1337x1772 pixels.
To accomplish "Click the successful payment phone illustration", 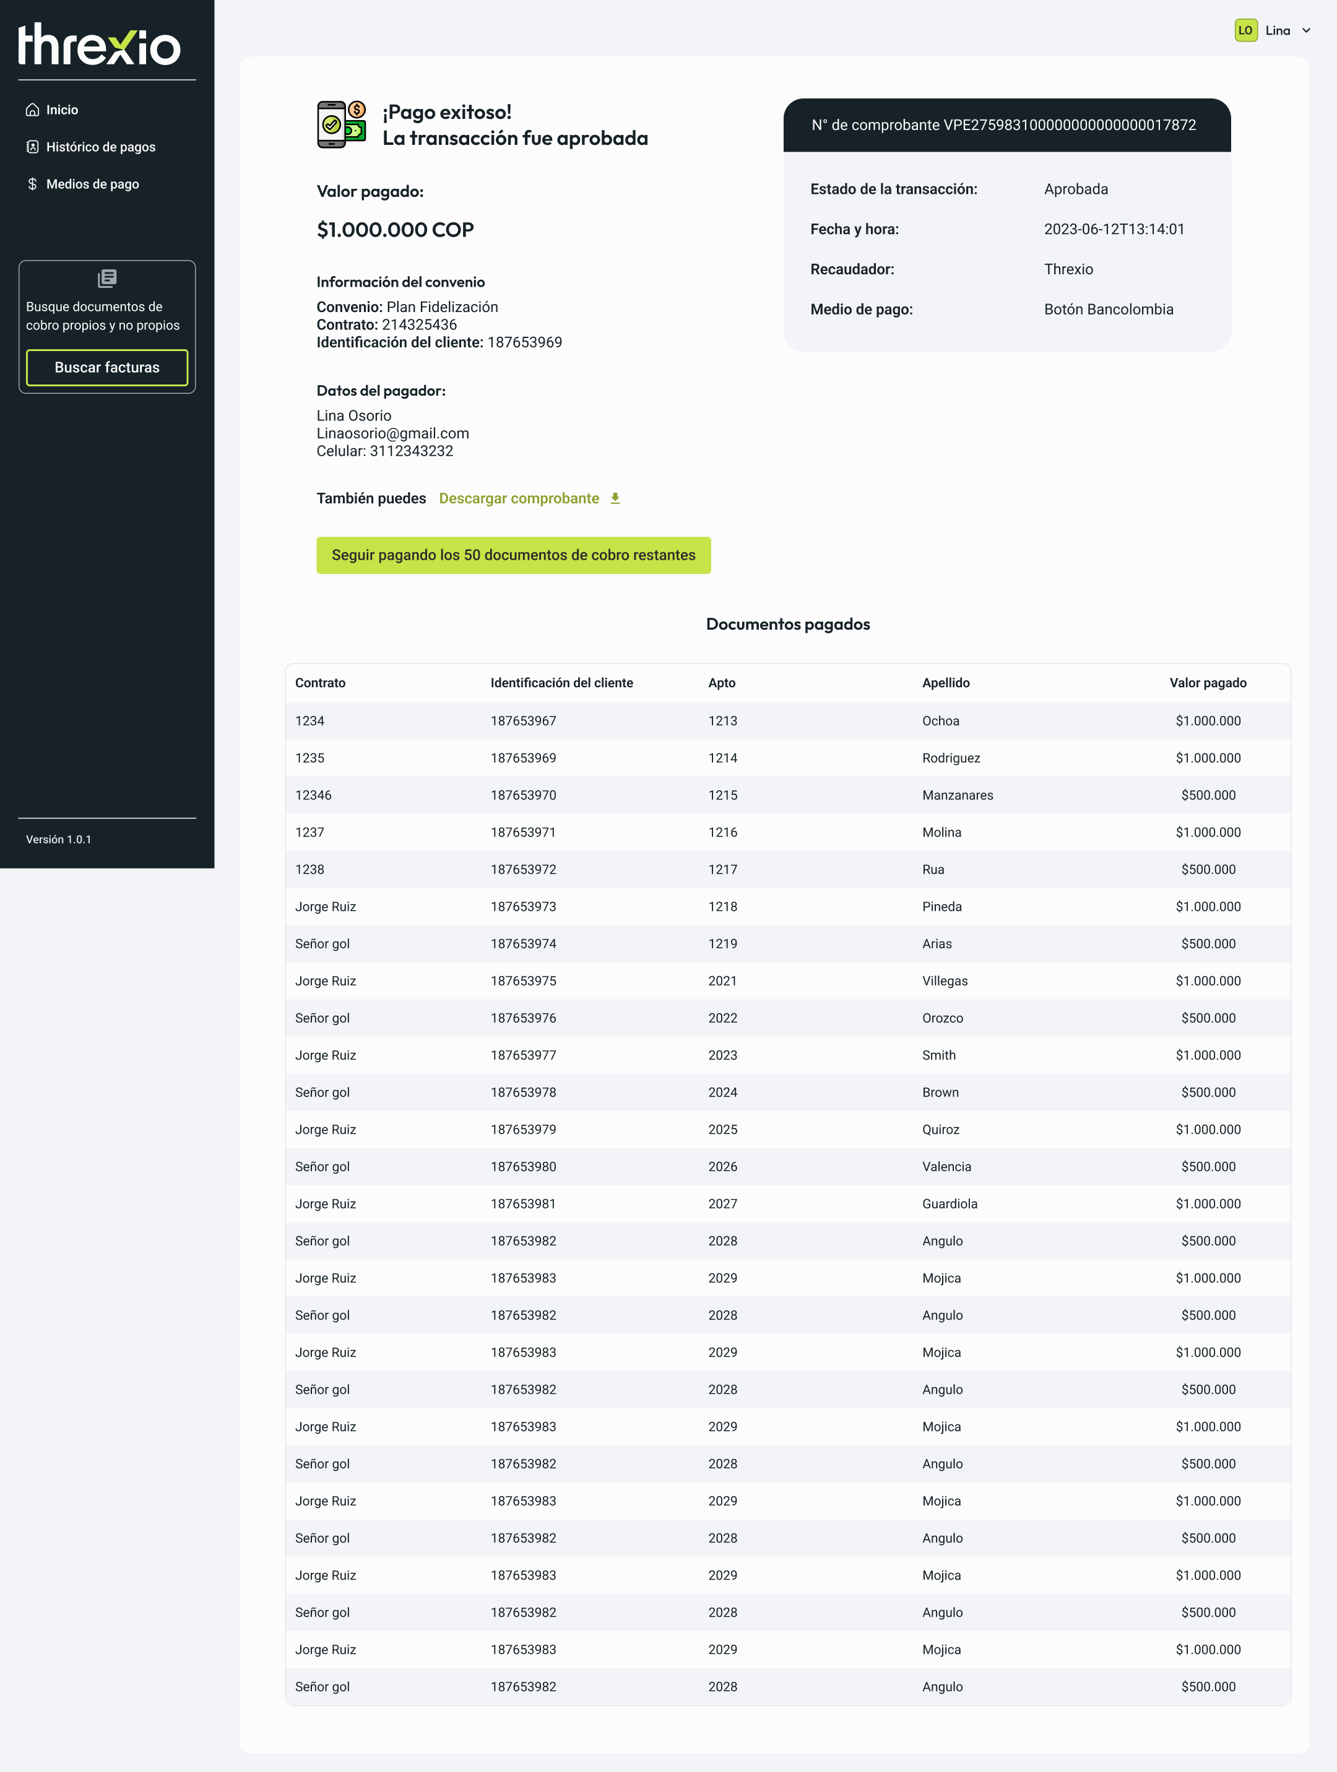I will tap(342, 124).
